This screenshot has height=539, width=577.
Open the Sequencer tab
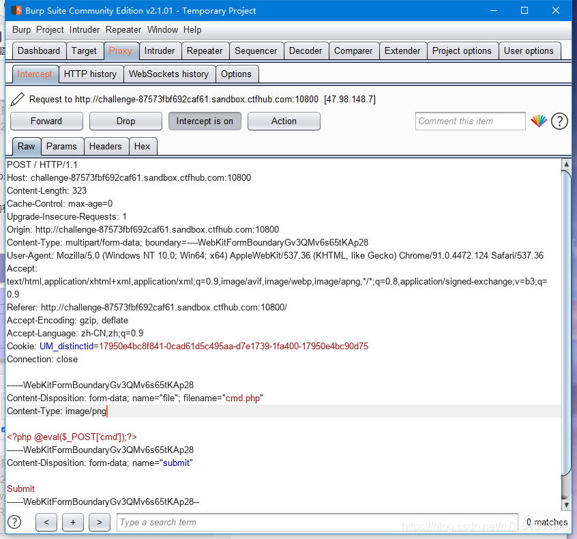(x=256, y=50)
